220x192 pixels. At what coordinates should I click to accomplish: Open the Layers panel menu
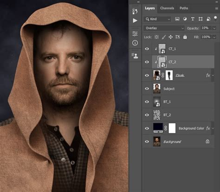(x=217, y=8)
